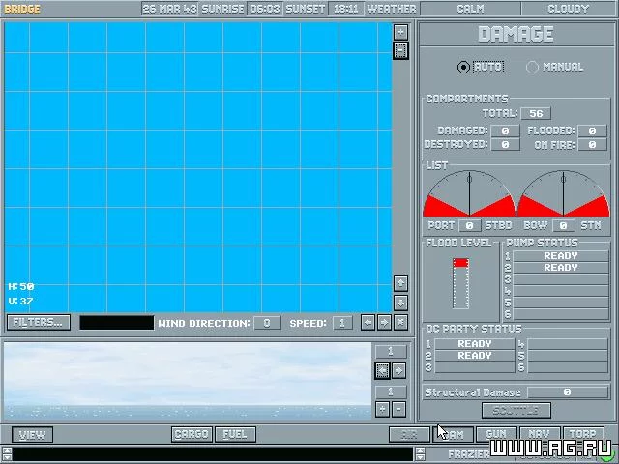Switch to the GUN station

[x=496, y=434]
